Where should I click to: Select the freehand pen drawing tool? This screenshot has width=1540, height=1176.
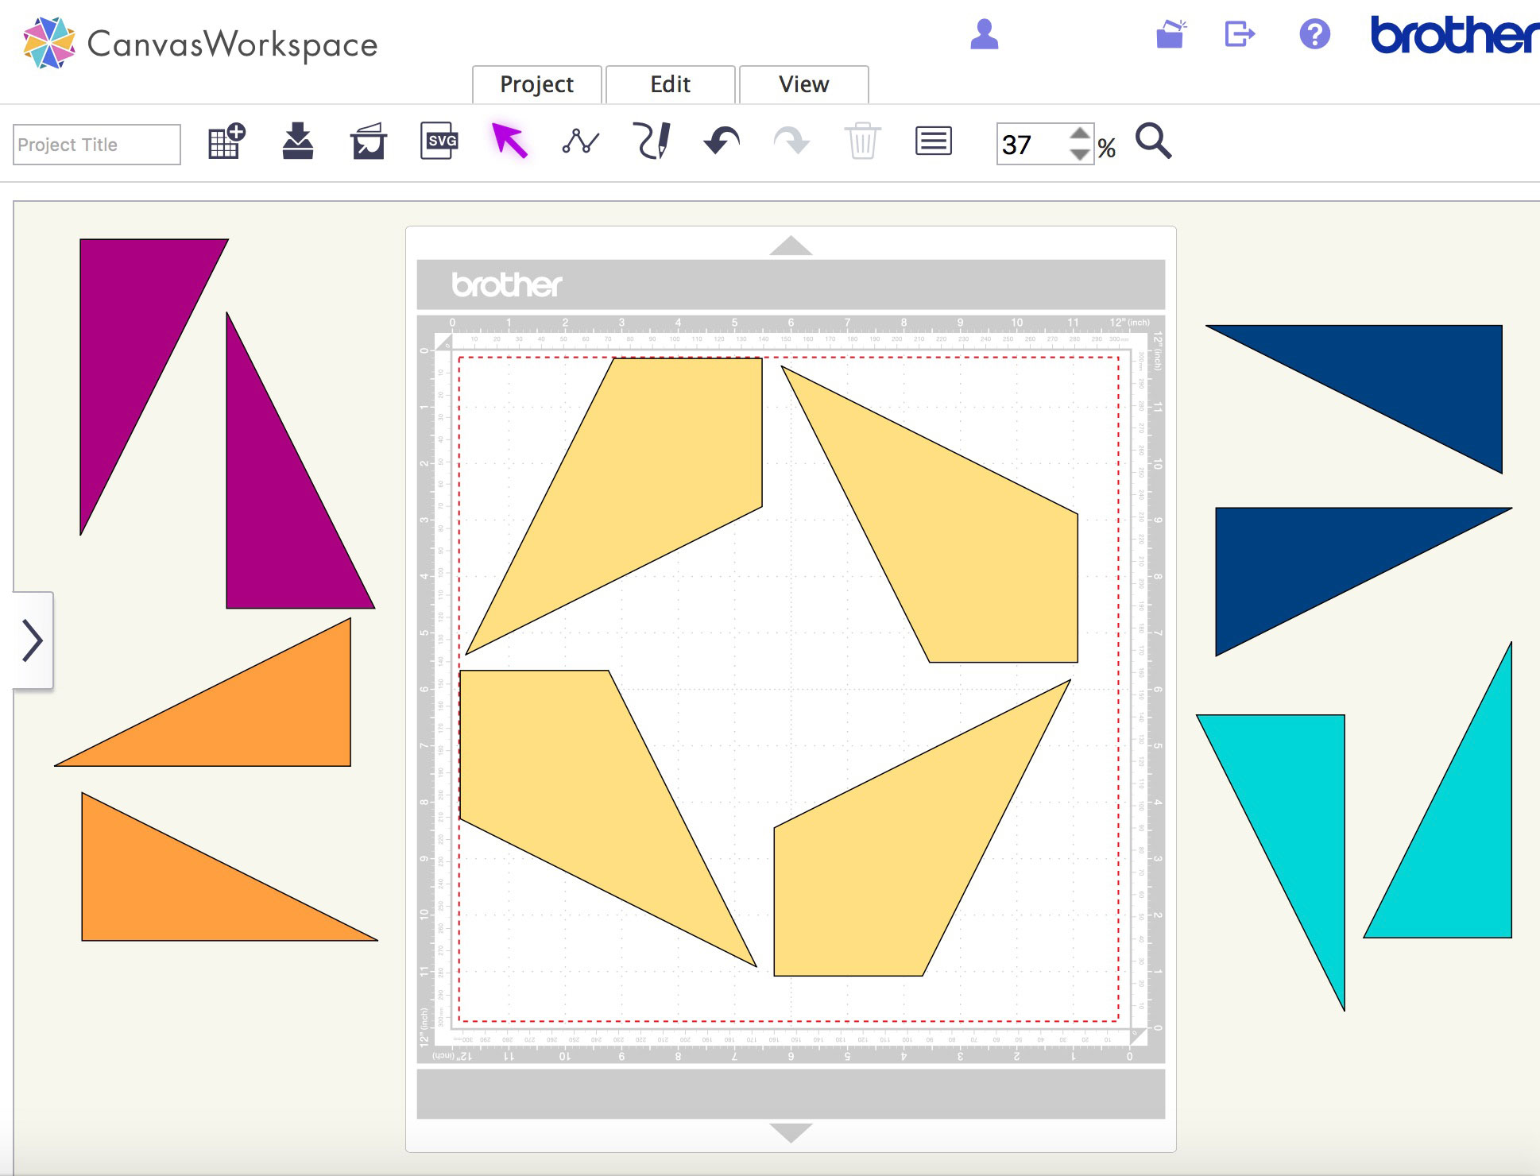652,141
